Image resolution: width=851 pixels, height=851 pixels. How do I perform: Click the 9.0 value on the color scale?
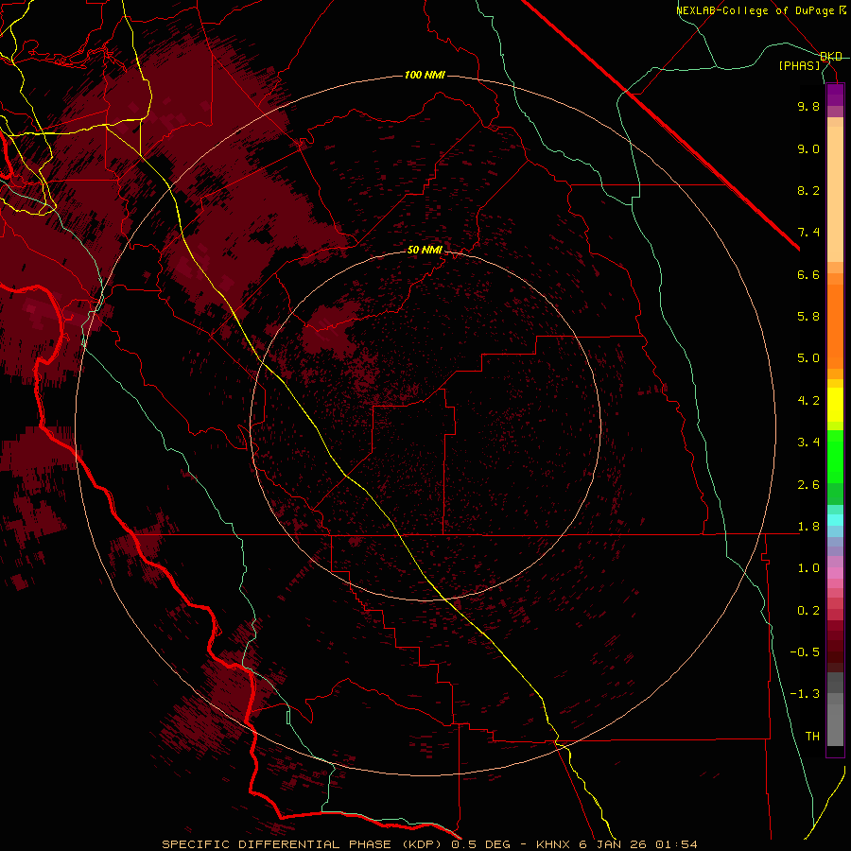808,148
